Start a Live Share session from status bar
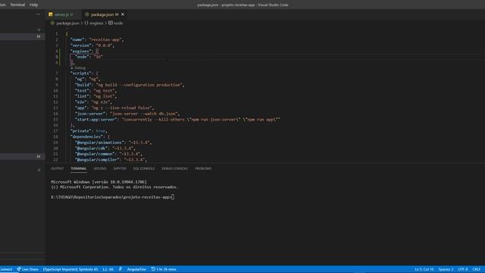The image size is (485, 273). coord(28,269)
